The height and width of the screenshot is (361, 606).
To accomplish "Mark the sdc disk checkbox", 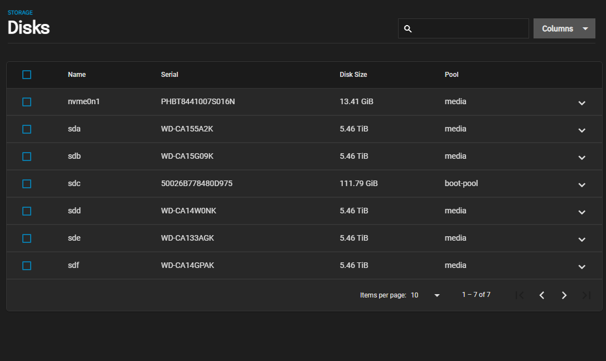I will (x=27, y=184).
